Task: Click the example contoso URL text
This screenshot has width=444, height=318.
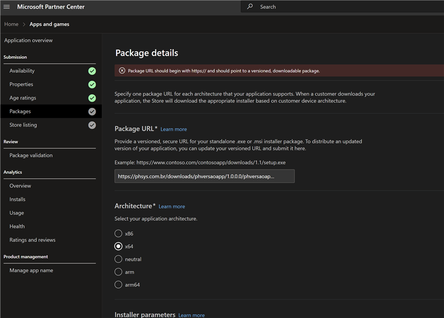Action: click(x=211, y=162)
